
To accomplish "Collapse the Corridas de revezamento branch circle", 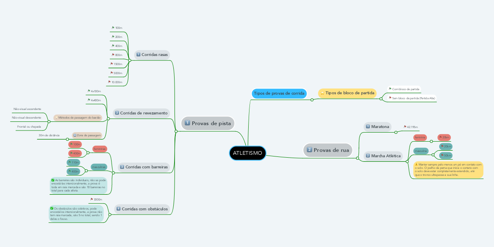I will pos(108,119).
